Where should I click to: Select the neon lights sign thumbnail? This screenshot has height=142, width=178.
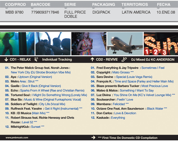[161, 44]
